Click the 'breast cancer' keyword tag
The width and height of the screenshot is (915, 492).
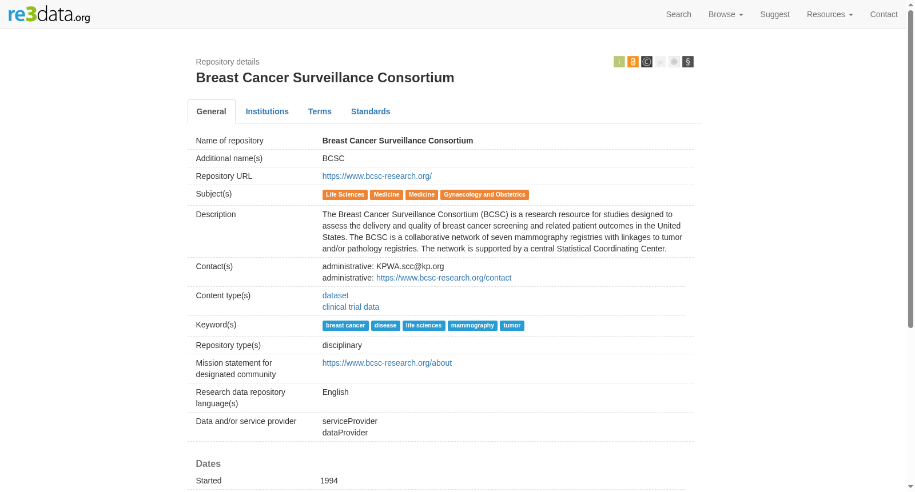click(345, 326)
